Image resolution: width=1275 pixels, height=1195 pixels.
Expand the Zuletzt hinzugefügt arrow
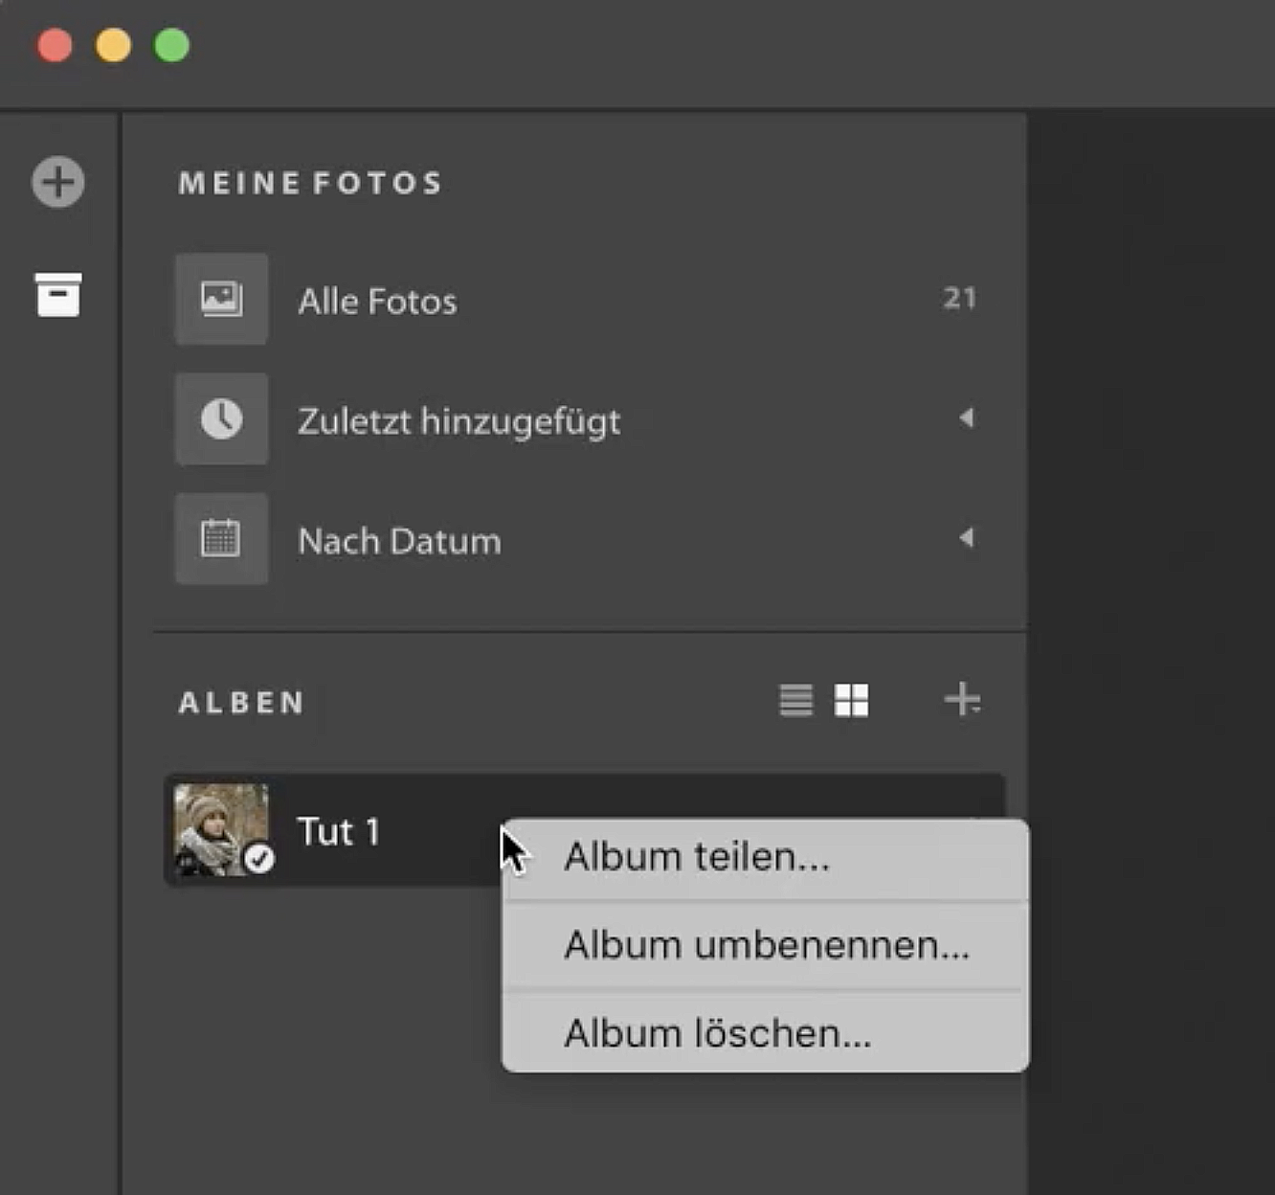967,418
